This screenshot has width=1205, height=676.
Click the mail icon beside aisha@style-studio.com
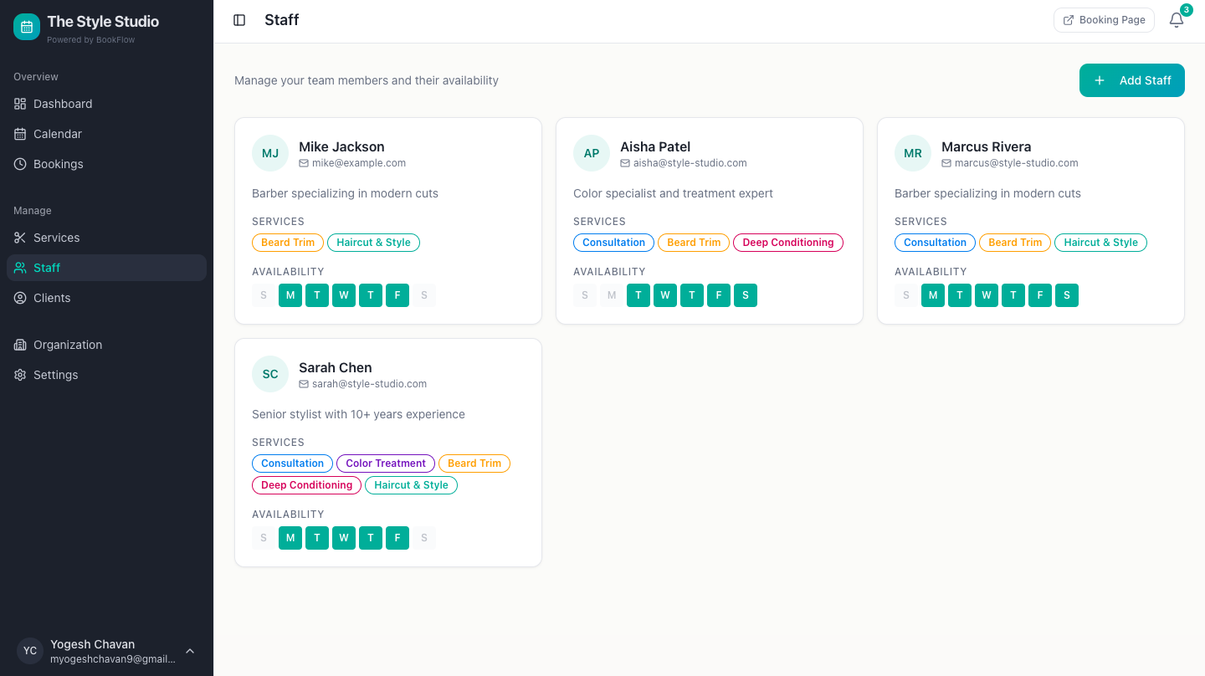(625, 163)
